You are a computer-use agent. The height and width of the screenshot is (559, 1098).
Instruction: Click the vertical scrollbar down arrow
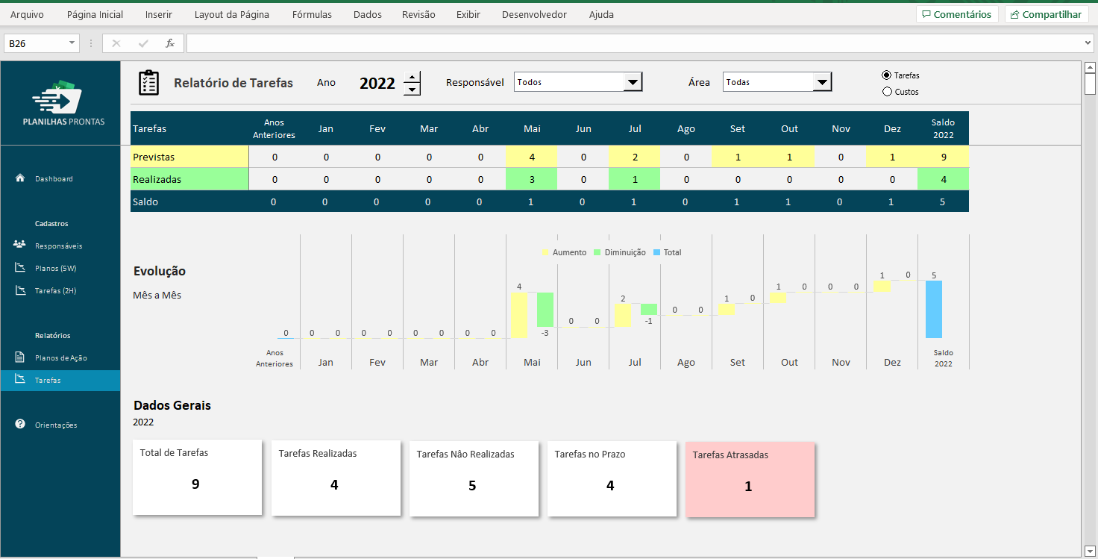tap(1091, 552)
